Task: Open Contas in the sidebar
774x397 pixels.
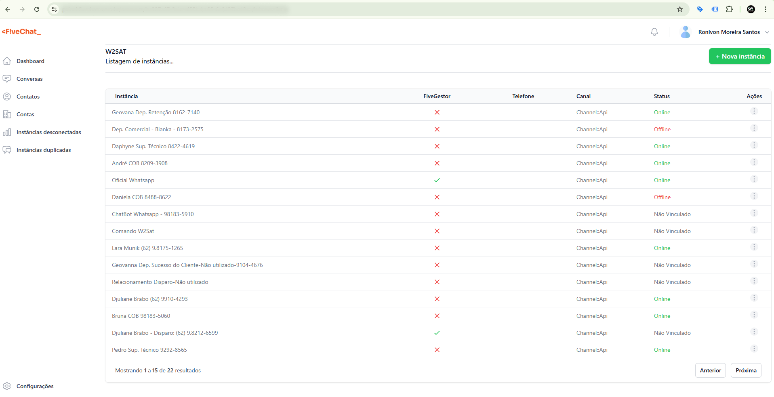Action: [25, 114]
